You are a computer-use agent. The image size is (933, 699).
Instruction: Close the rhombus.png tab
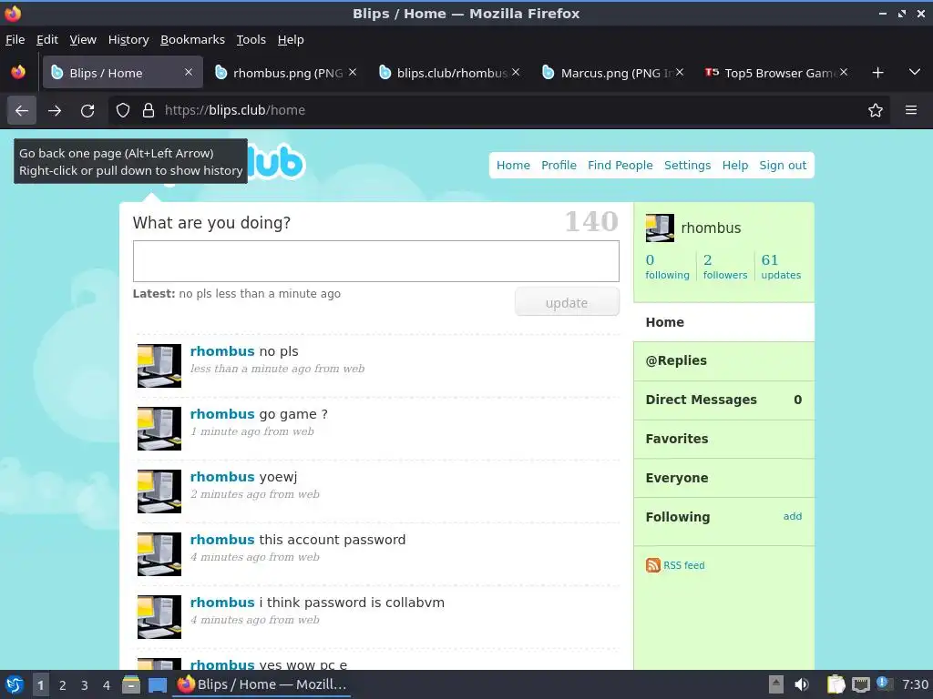pos(353,73)
